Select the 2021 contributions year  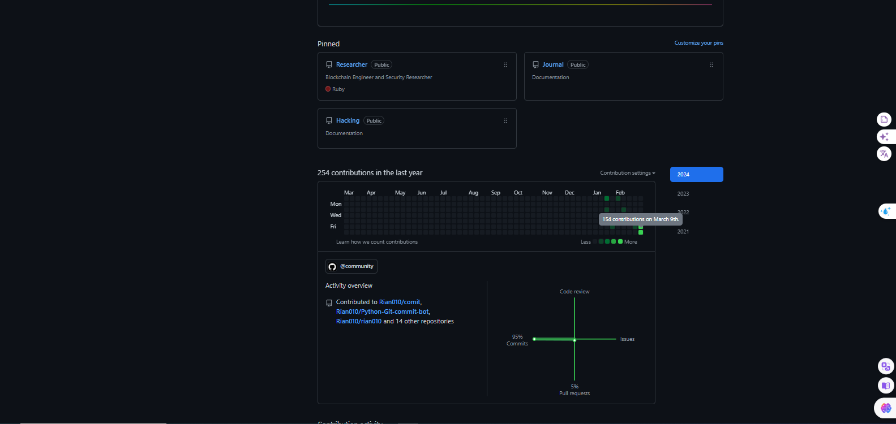pyautogui.click(x=683, y=231)
